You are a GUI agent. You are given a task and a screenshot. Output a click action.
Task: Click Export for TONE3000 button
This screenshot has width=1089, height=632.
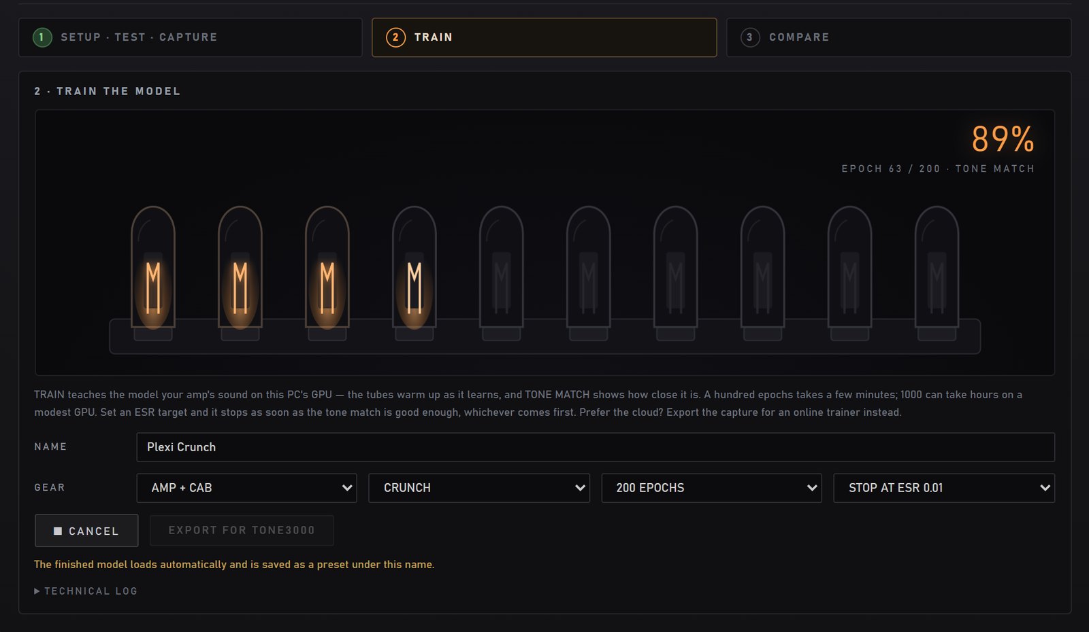(x=242, y=530)
